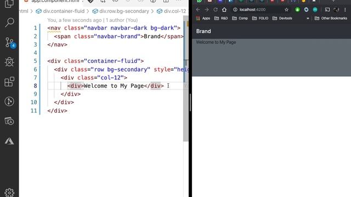The width and height of the screenshot is (351, 197).
Task: Open the Explorer files icon
Action: click(9, 3)
